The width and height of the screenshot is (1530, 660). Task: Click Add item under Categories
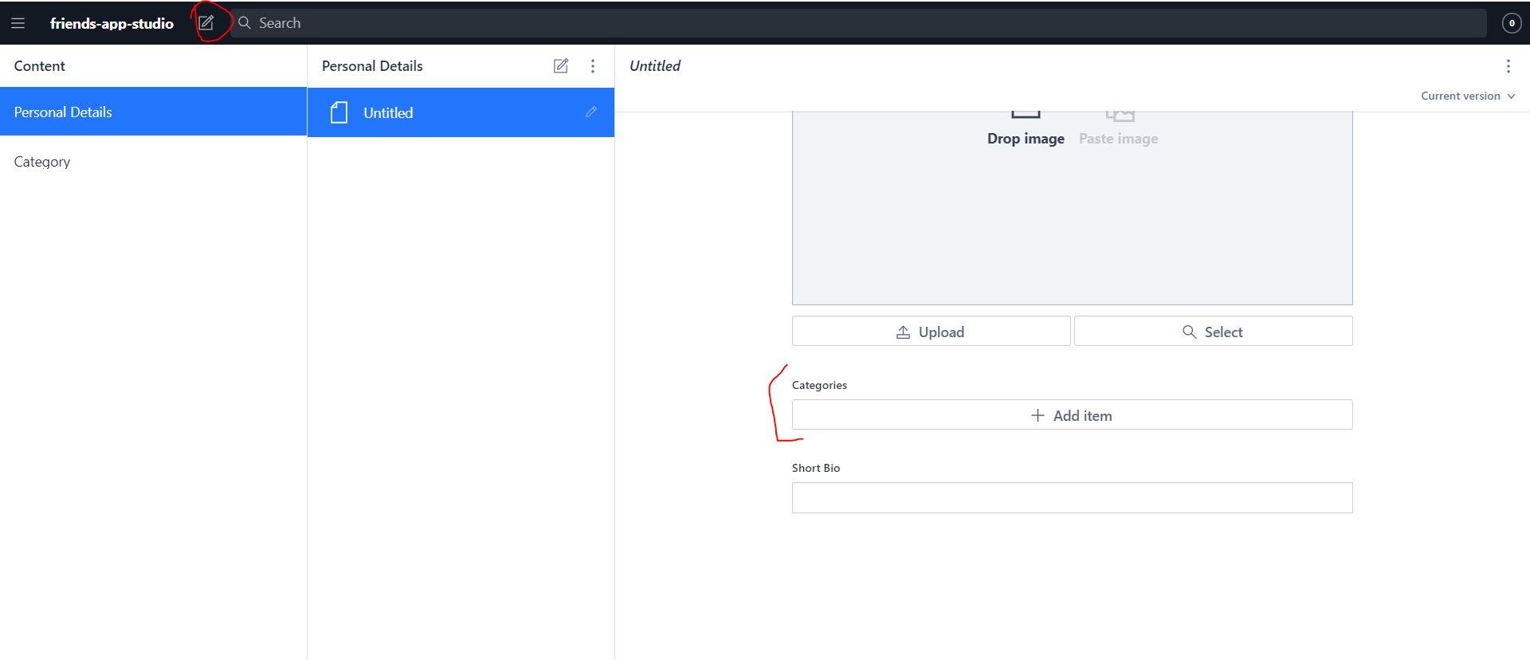(1072, 415)
